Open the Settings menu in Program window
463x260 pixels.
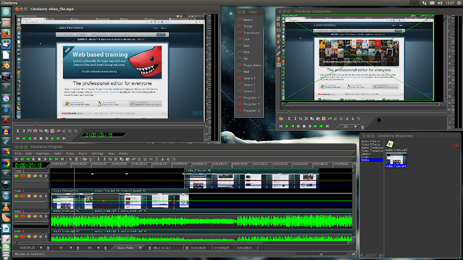(97, 153)
